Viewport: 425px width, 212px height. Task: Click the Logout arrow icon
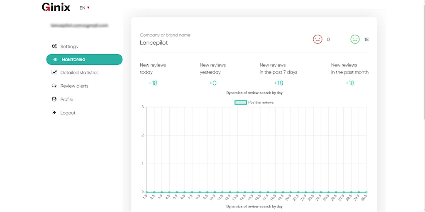point(54,112)
